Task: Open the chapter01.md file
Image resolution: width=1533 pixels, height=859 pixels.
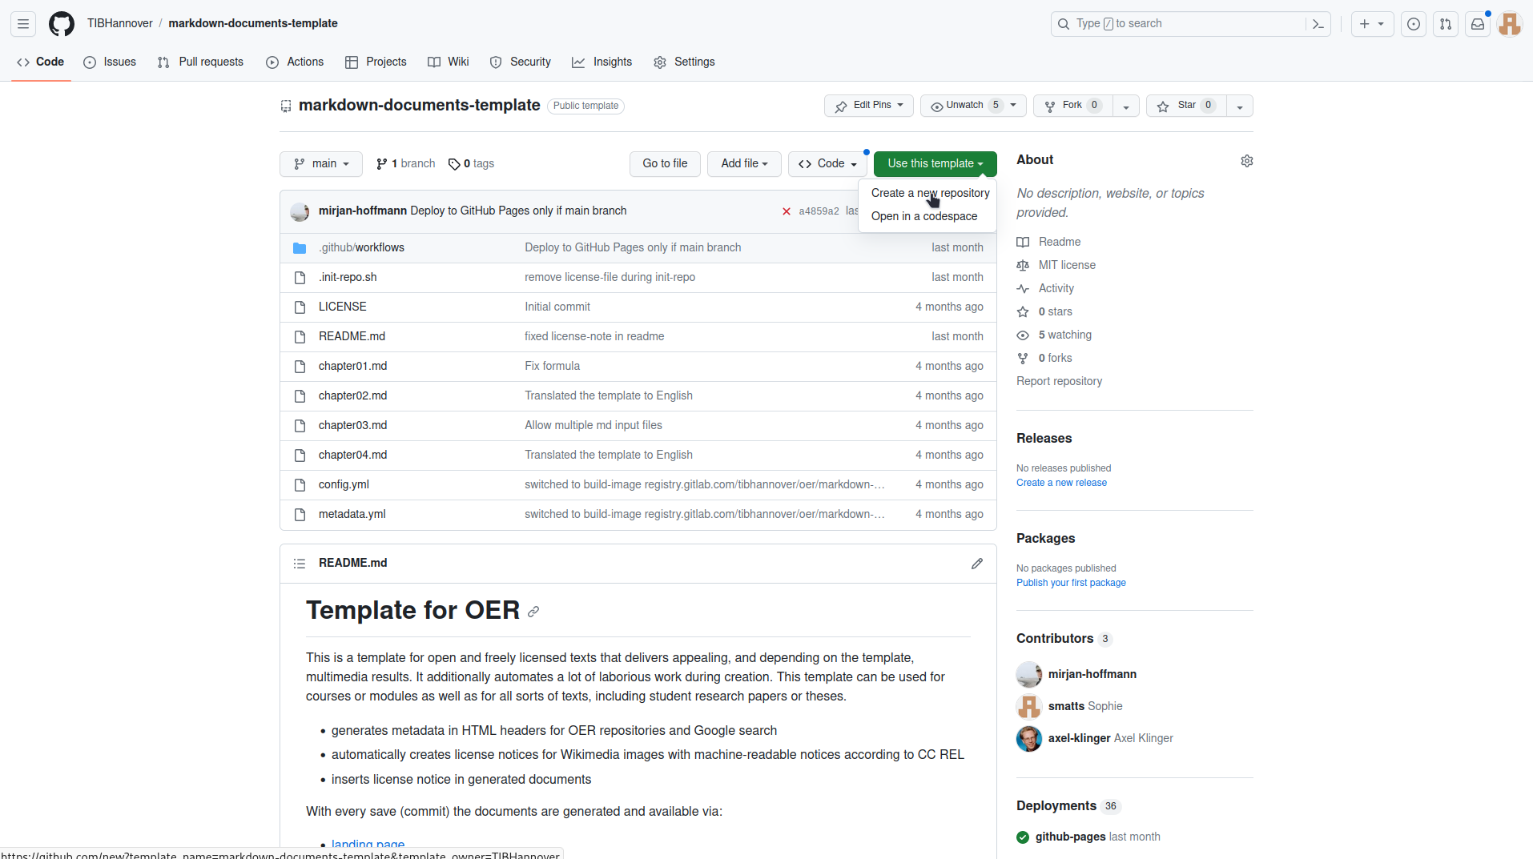Action: 352,366
